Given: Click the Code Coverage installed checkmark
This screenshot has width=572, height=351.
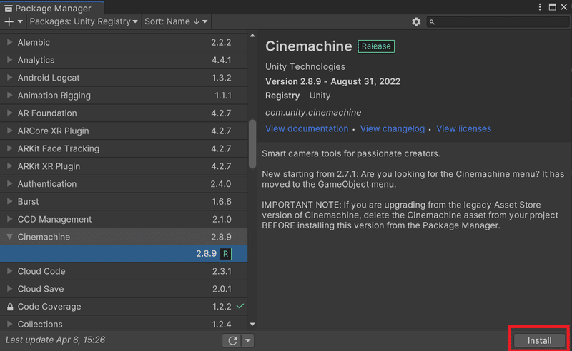Looking at the screenshot, I should pyautogui.click(x=240, y=306).
